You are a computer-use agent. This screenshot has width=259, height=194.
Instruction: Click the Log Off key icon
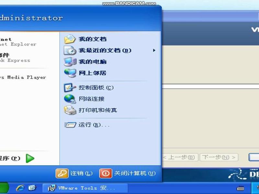click(x=62, y=173)
